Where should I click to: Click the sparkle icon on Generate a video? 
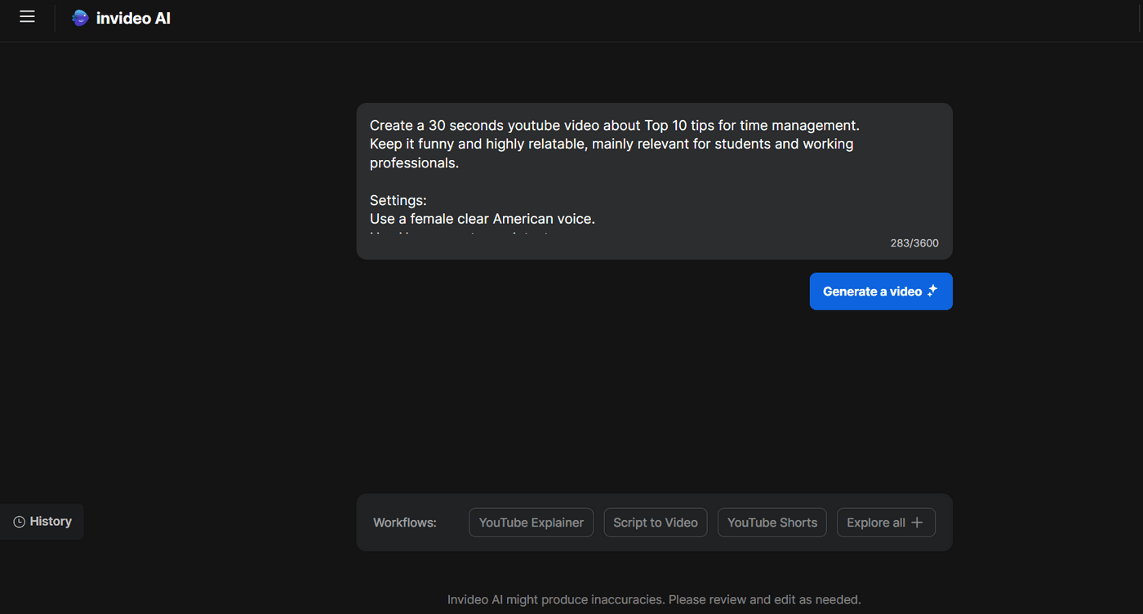tap(932, 290)
